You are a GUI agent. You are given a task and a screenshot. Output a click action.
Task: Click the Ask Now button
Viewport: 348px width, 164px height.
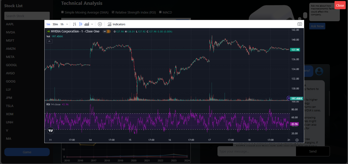click(317, 26)
